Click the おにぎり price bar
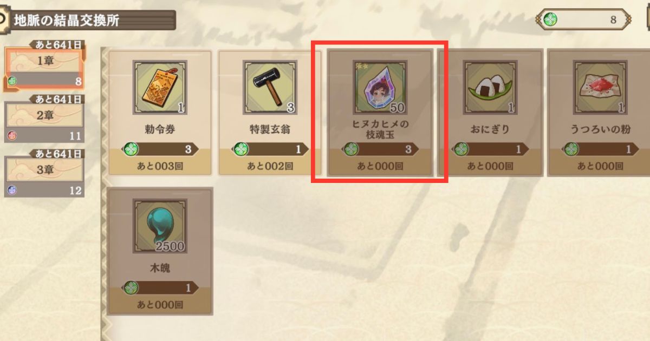The image size is (650, 341). pos(490,149)
